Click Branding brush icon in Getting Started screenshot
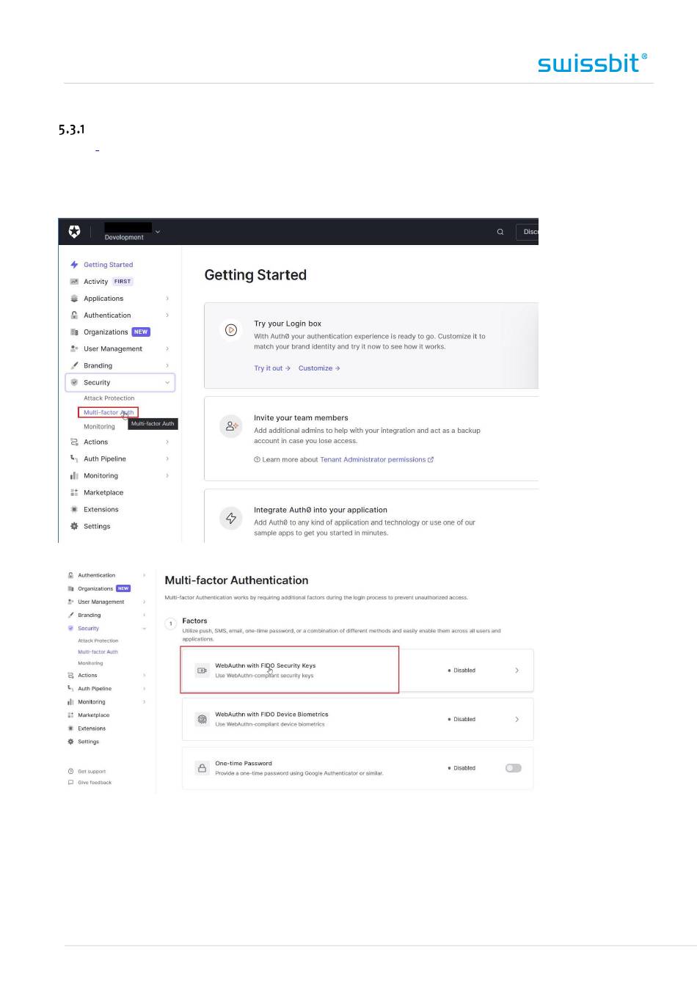Viewport: 697px width, 986px height. (74, 365)
